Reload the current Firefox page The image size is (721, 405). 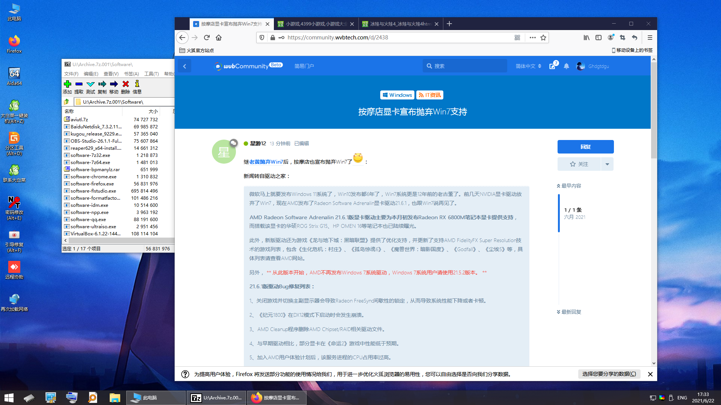(x=207, y=38)
